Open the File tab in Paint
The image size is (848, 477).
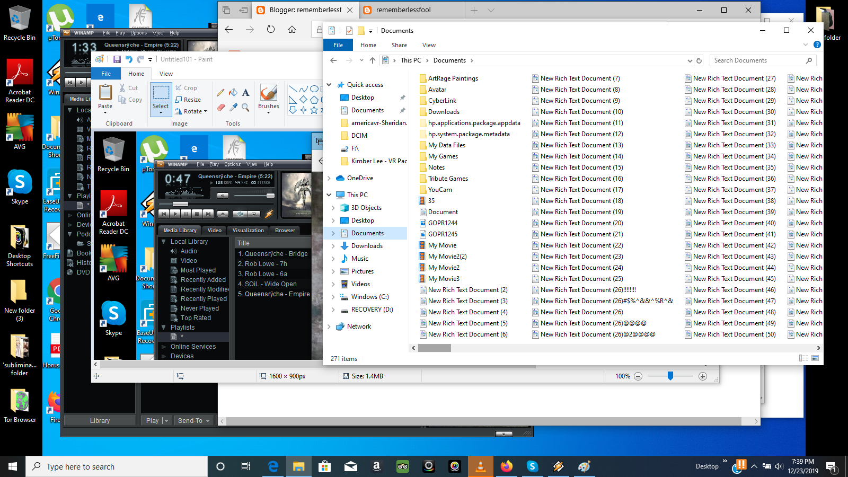tap(106, 74)
